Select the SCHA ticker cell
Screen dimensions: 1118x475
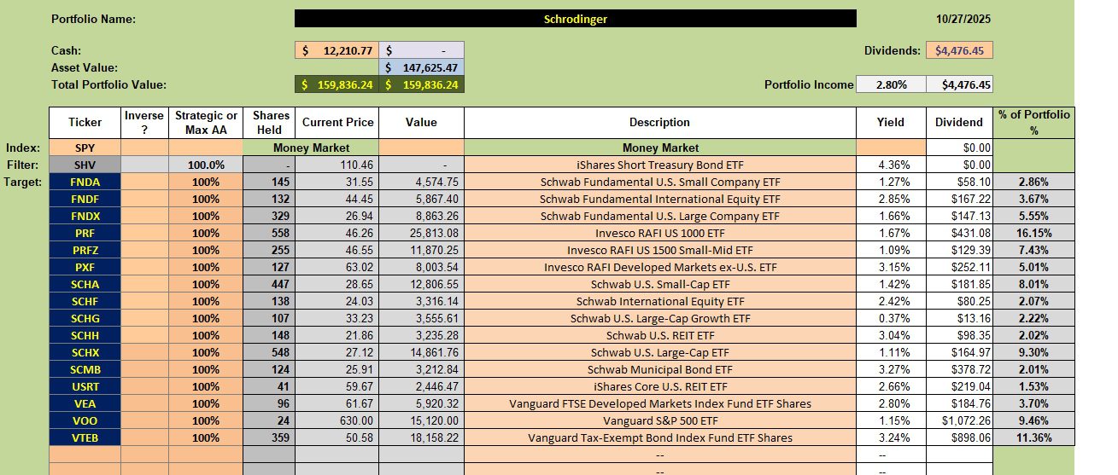(x=85, y=284)
